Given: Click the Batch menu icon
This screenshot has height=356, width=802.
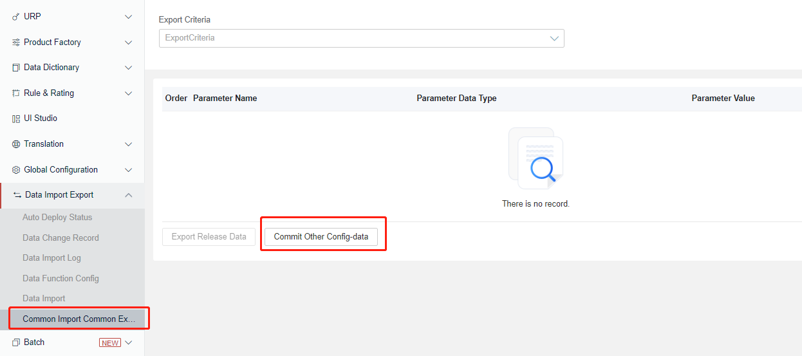Looking at the screenshot, I should coord(16,342).
